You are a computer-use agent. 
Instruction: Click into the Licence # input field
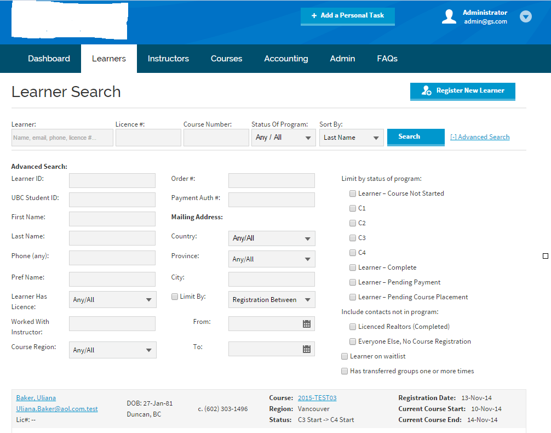pyautogui.click(x=148, y=138)
